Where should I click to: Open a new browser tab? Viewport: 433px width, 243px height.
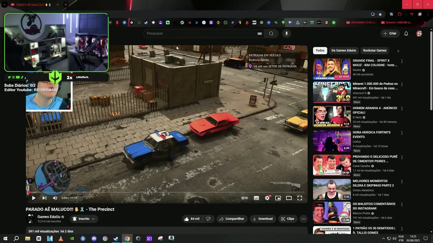point(66,5)
